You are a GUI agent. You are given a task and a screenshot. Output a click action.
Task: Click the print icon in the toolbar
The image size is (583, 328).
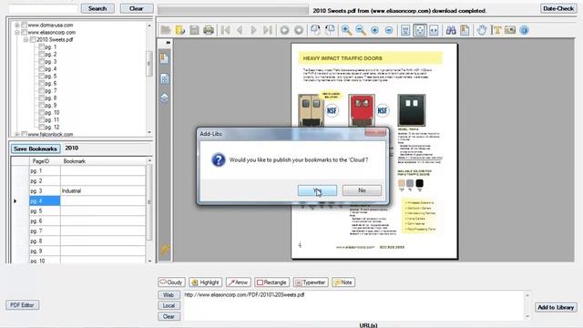(x=209, y=30)
